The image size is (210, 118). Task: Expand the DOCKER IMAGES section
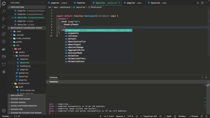click(x=27, y=102)
